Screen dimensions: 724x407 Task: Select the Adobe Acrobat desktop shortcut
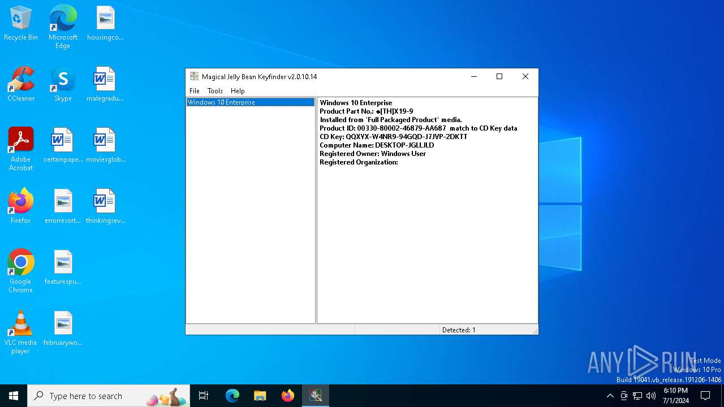click(x=21, y=149)
